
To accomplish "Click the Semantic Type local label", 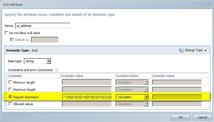I will pos(22,50).
